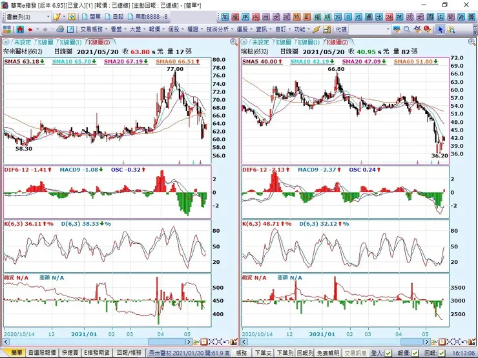Click the yellow add-bookmark plus icon
Screen dimensions: 478x358
coord(72,17)
